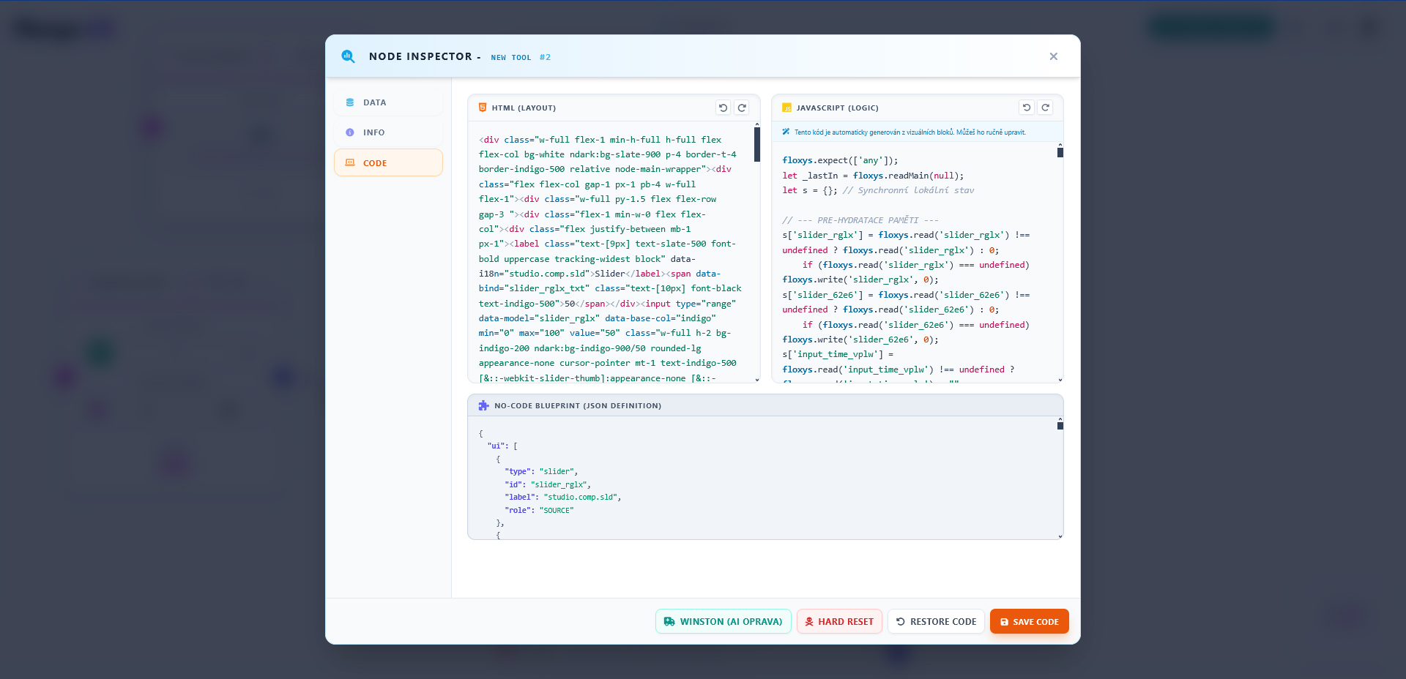Click the puzzle icon of blueprint panel
The image size is (1406, 679).
click(x=483, y=405)
